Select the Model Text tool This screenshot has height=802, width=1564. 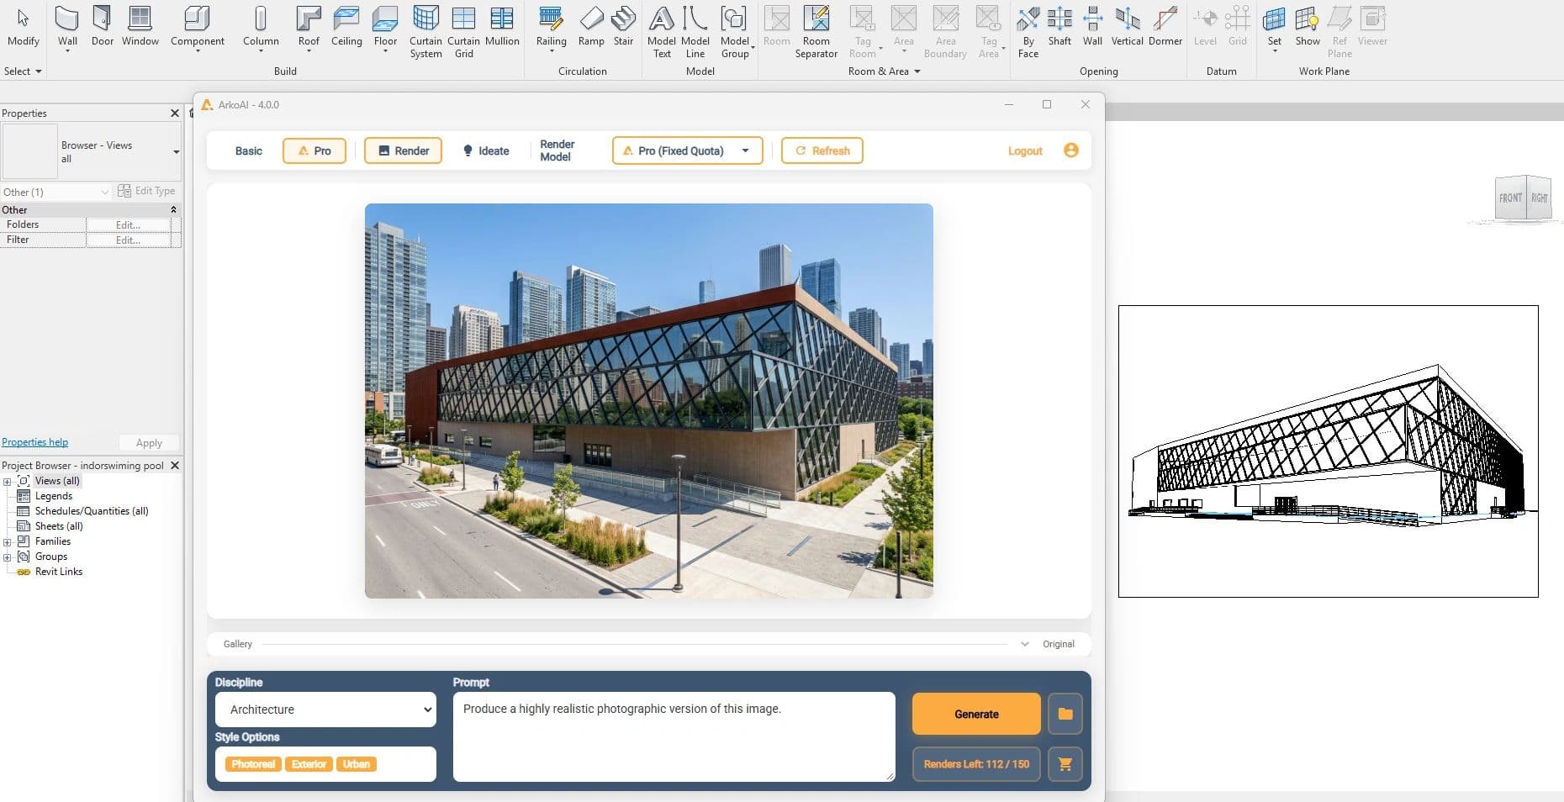pyautogui.click(x=662, y=32)
